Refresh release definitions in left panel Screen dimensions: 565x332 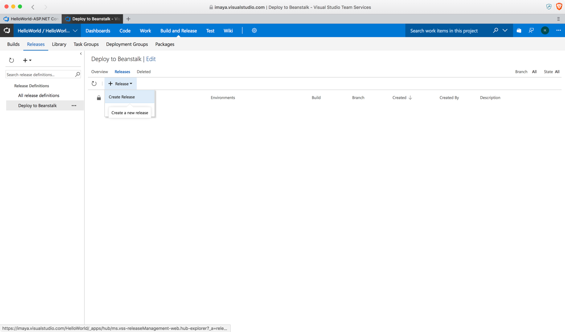click(12, 60)
